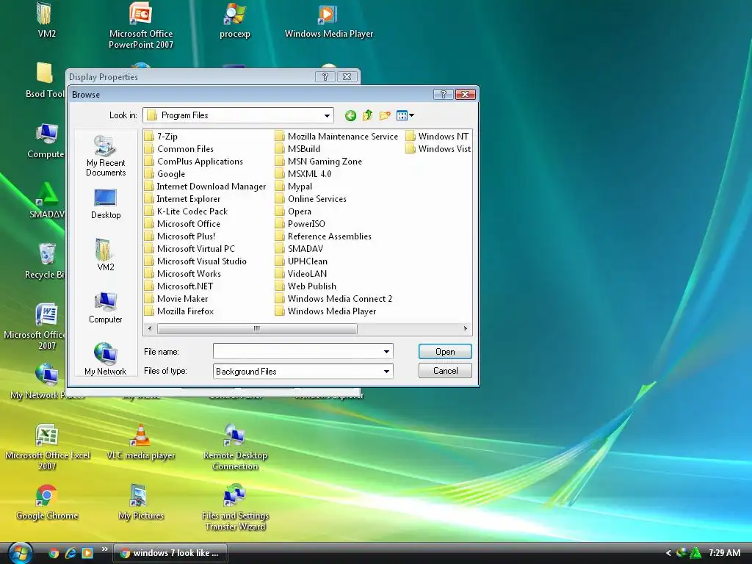Click the horizontal scrollbar thumb
The image size is (752, 564).
[257, 328]
